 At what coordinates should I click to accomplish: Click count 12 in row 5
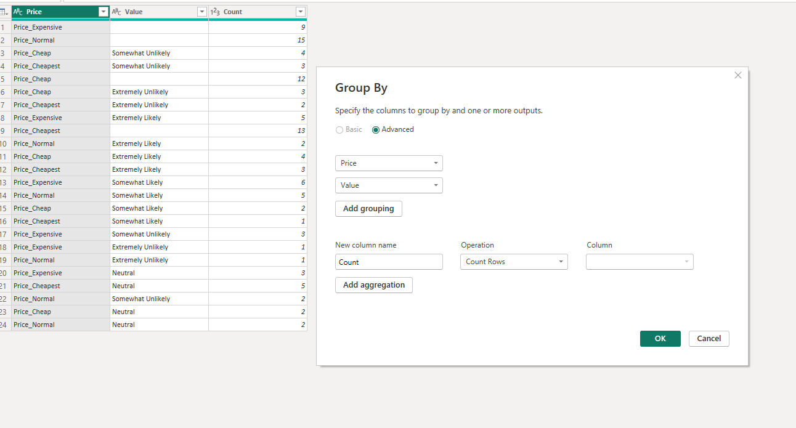(258, 79)
